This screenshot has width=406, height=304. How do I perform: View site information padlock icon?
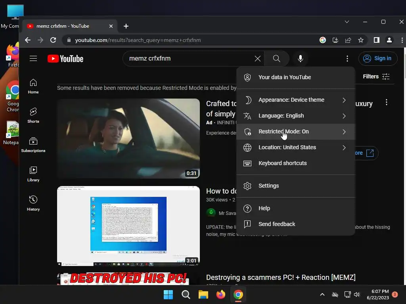[69, 40]
